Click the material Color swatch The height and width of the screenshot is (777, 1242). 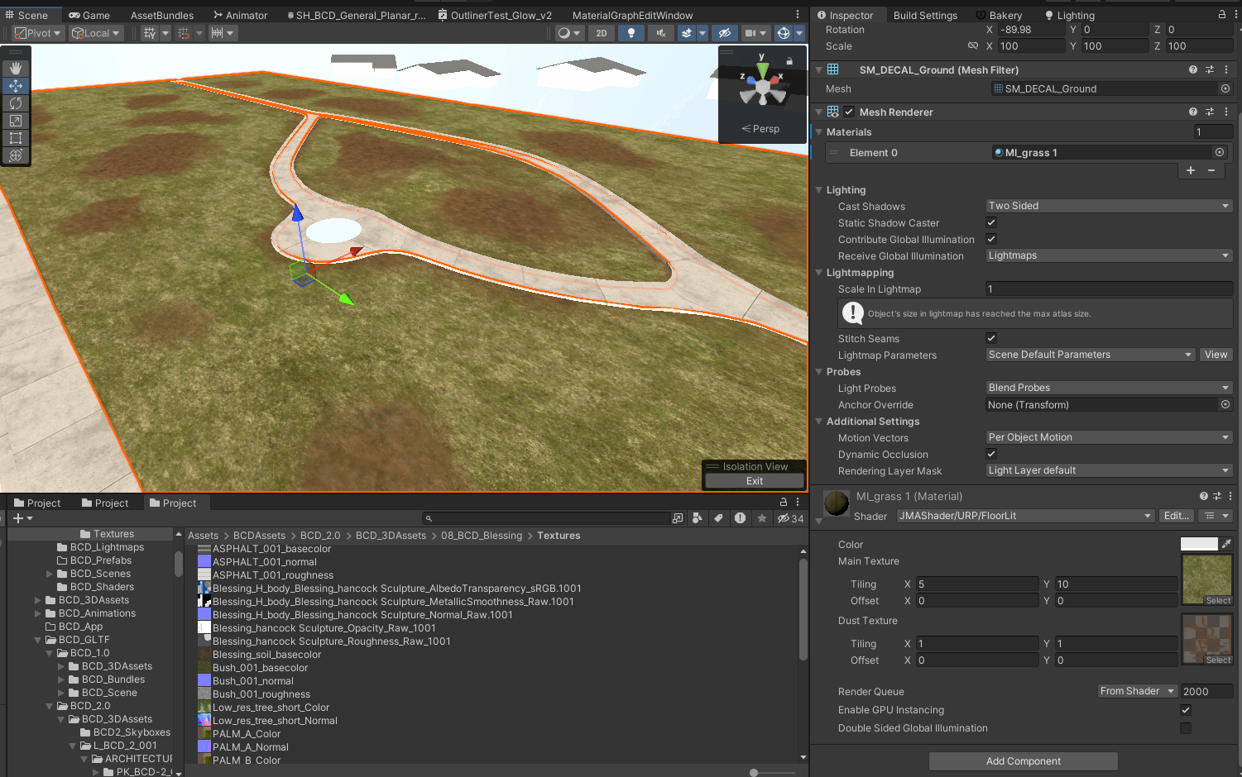point(1198,544)
